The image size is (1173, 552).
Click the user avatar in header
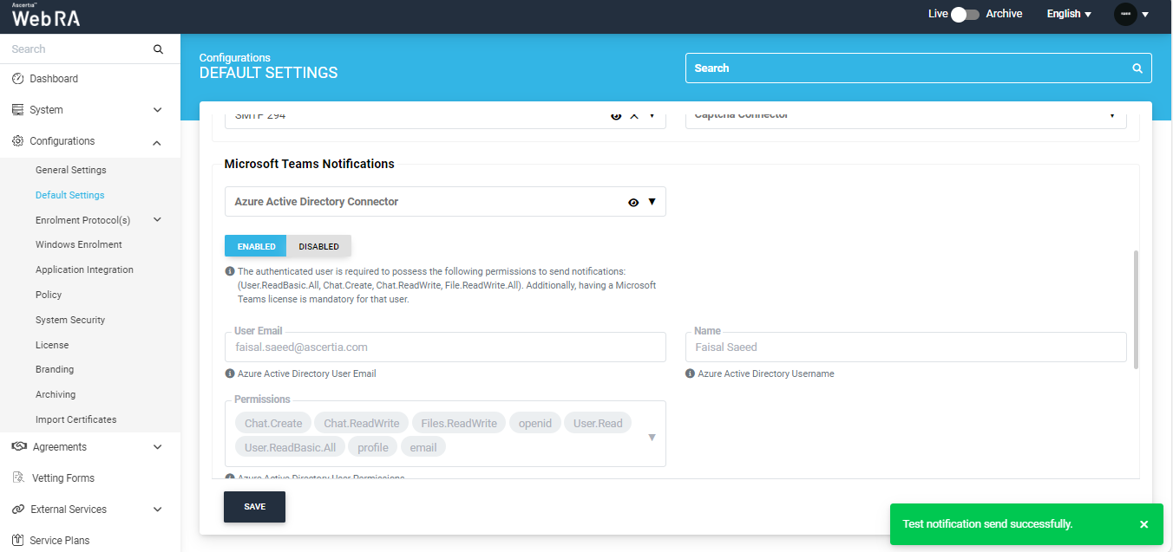(x=1125, y=14)
